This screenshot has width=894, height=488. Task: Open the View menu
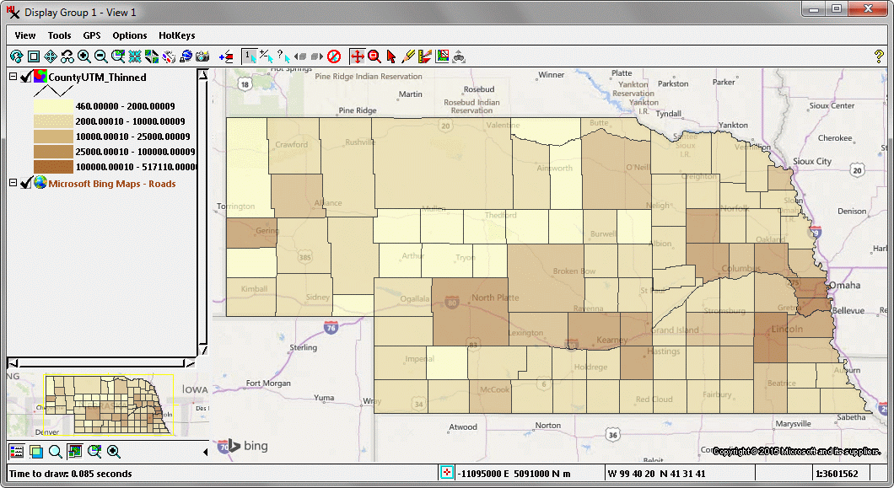25,35
